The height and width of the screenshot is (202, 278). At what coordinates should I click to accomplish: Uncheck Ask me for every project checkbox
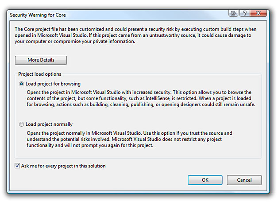pyautogui.click(x=17, y=166)
